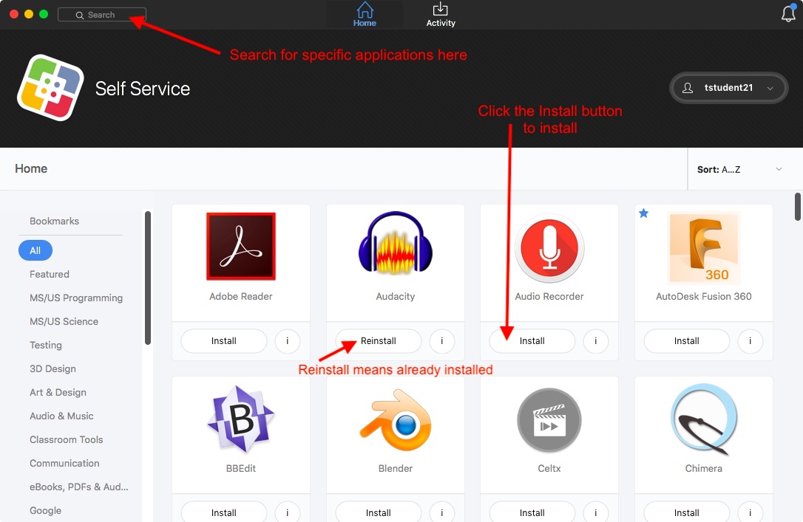Viewport: 803px width, 522px height.
Task: Click the main app list scrollbar
Action: 797,207
